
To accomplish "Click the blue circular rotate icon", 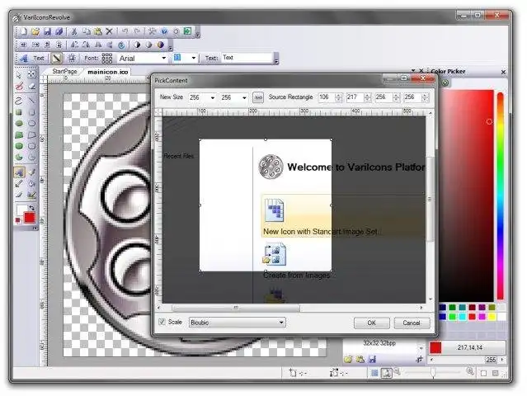I will tap(122, 45).
